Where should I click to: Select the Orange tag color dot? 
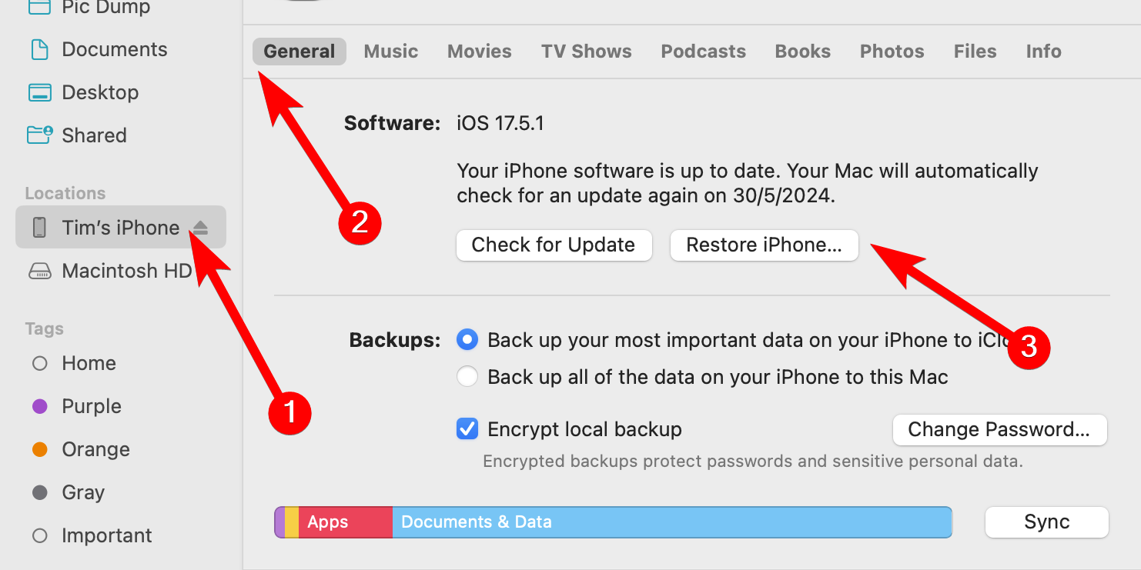pos(39,448)
